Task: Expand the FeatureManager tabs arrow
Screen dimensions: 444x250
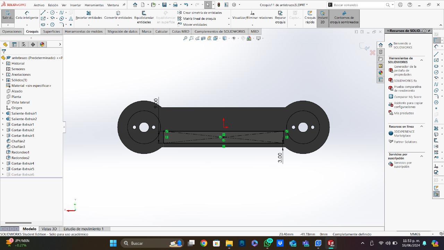Action: [x=60, y=44]
